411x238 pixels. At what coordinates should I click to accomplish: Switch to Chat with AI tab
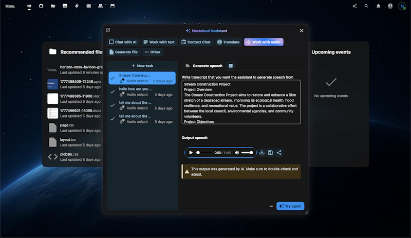point(123,42)
